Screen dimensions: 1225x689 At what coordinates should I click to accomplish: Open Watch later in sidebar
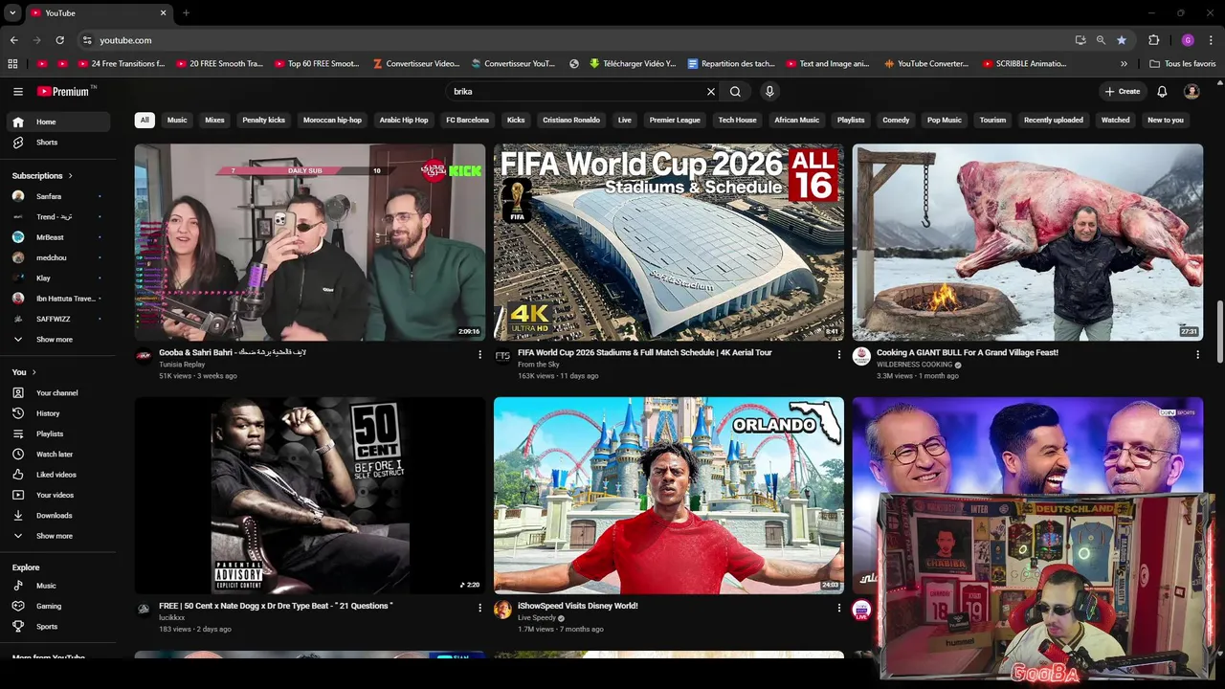pyautogui.click(x=59, y=455)
